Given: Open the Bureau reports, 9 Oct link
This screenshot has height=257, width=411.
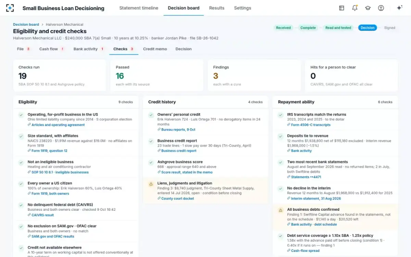Looking at the screenshot, I should [178, 130].
